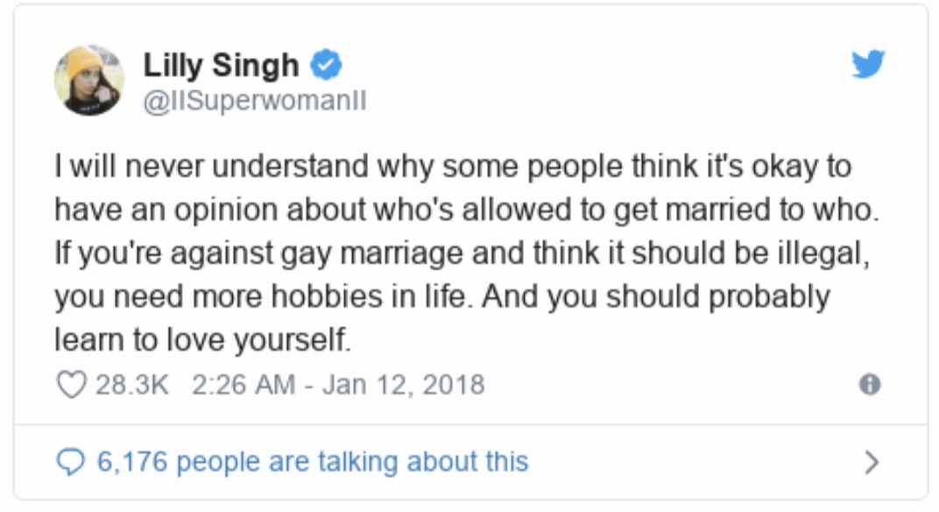The height and width of the screenshot is (512, 939).
Task: Click the phrase 'gay marriage' in the tweet
Action: point(371,253)
